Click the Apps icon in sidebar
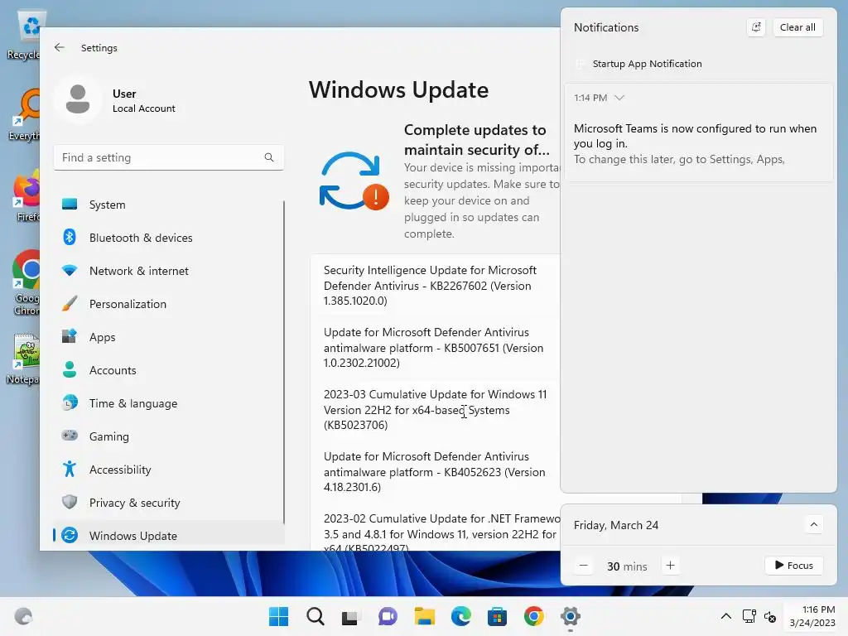The height and width of the screenshot is (636, 848). [x=70, y=336]
